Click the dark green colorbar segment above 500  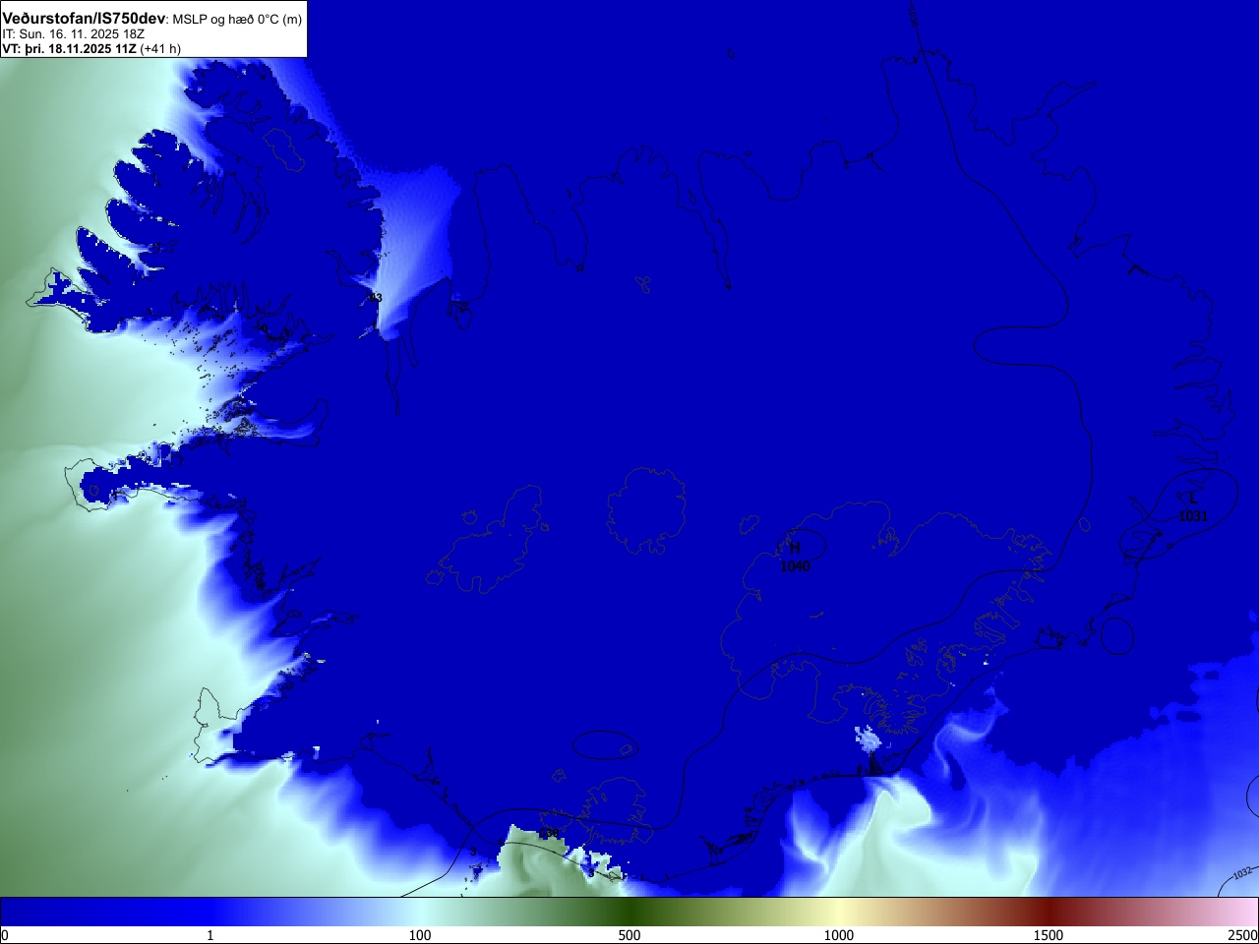[629, 912]
